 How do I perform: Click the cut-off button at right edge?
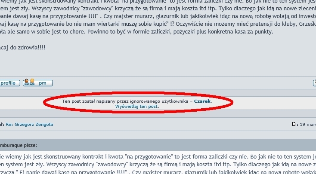point(314,83)
